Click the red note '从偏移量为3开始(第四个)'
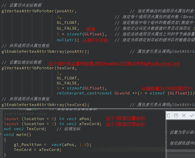 [x=167, y=88]
